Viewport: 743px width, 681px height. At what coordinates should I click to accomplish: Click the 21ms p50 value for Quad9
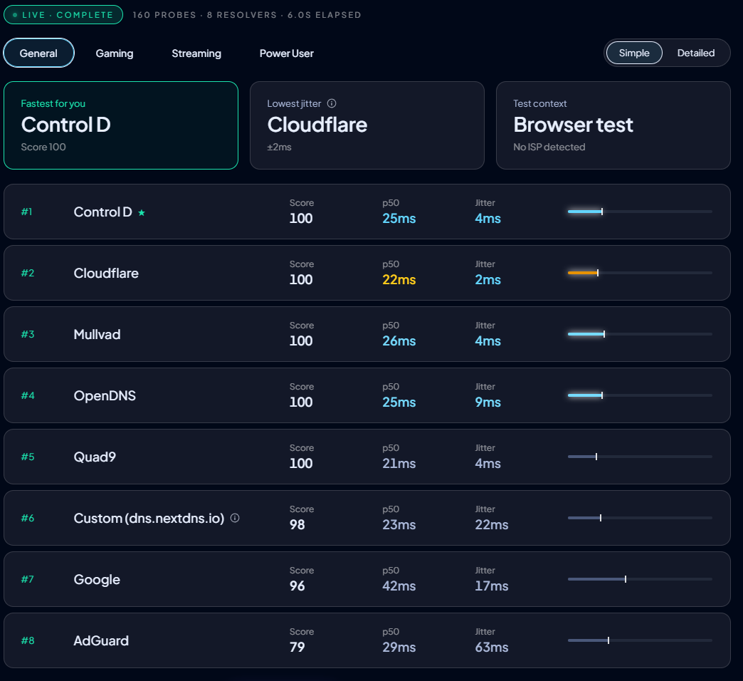(x=399, y=463)
